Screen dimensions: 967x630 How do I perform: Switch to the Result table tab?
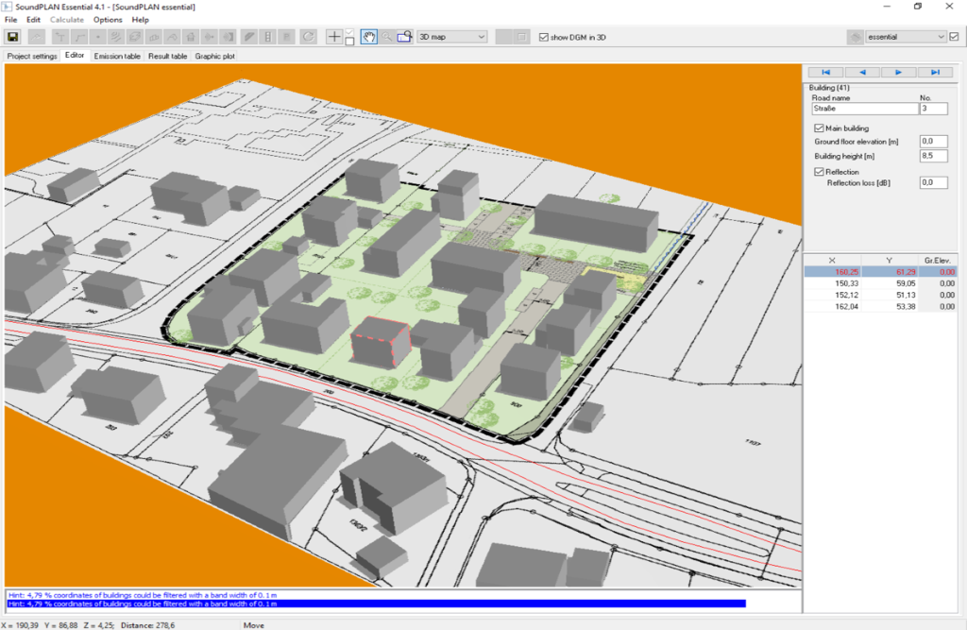pyautogui.click(x=167, y=56)
